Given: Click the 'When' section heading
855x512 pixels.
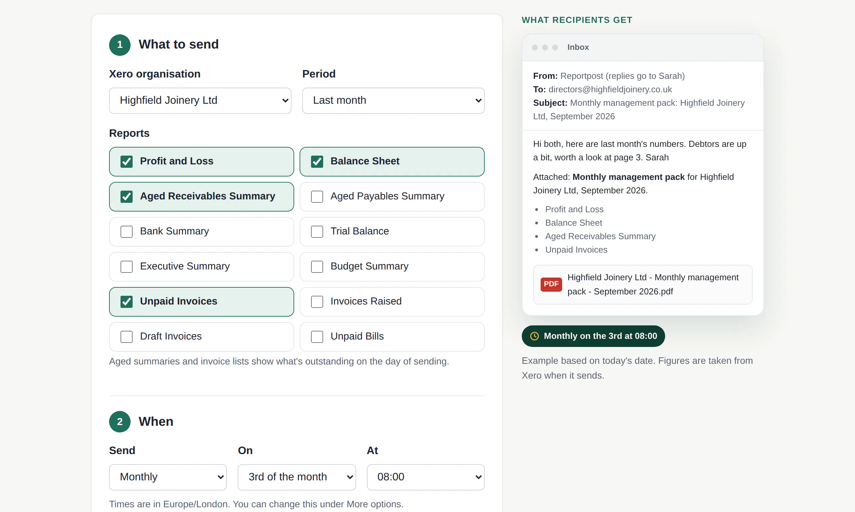Looking at the screenshot, I should (x=156, y=422).
